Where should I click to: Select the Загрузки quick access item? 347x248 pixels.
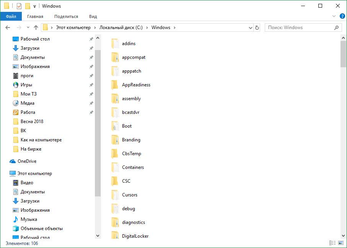(30, 48)
